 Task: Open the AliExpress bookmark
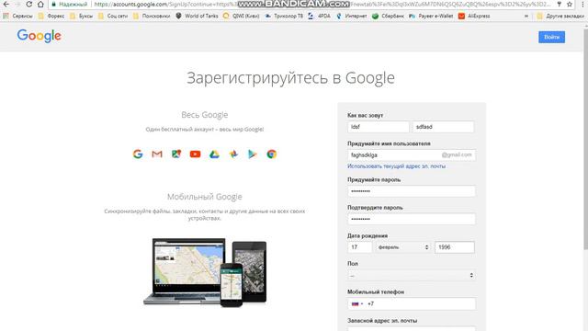pos(474,17)
